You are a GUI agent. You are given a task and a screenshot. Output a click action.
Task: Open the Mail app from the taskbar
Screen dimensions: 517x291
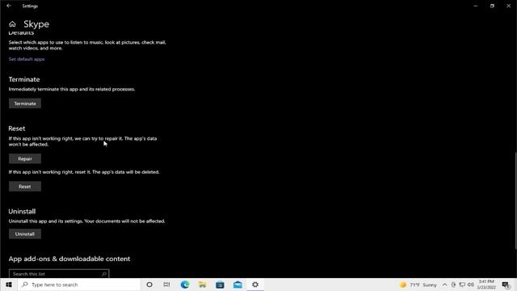237,285
